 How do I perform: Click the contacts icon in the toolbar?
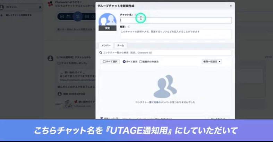(78, 16)
